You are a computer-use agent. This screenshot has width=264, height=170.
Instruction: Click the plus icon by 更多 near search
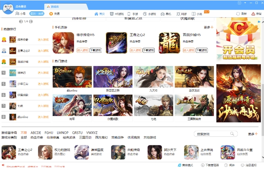tap(256, 134)
